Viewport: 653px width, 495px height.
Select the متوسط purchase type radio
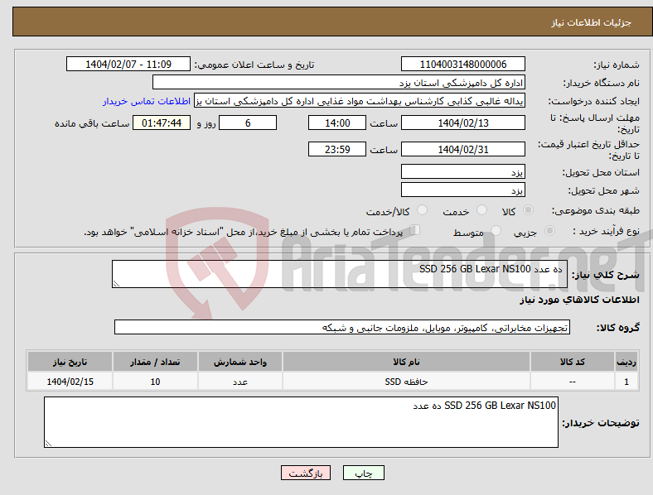496,230
